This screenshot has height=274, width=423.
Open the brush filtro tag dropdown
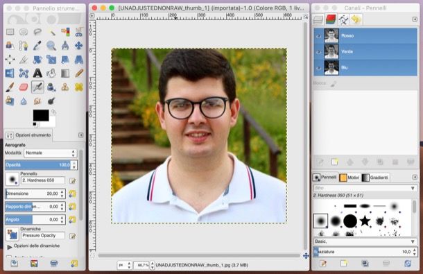[413, 188]
